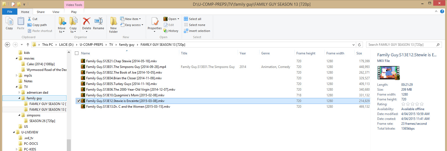Go back with the Back arrow
The width and height of the screenshot is (447, 151).
tap(8, 45)
